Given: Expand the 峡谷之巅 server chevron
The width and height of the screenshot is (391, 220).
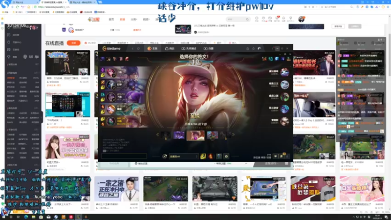Looking at the screenshot, I should click(246, 164).
